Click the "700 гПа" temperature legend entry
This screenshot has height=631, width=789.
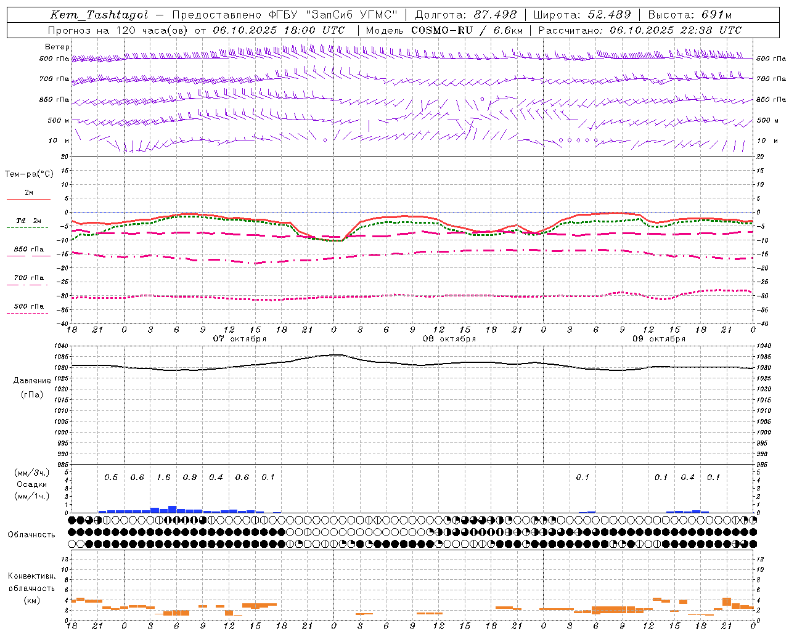29,278
